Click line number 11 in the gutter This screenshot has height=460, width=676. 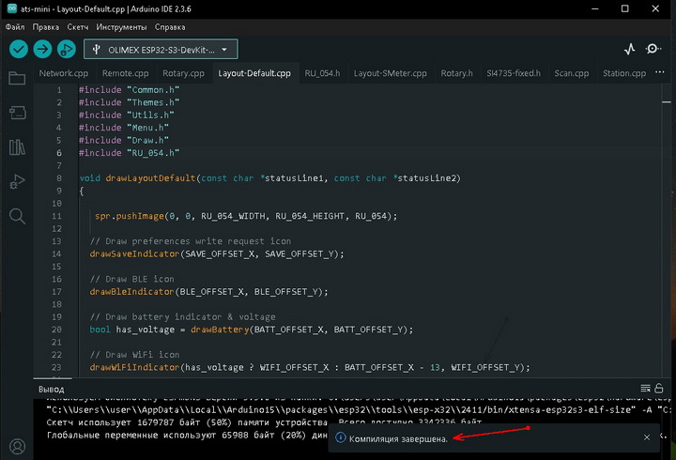point(56,216)
